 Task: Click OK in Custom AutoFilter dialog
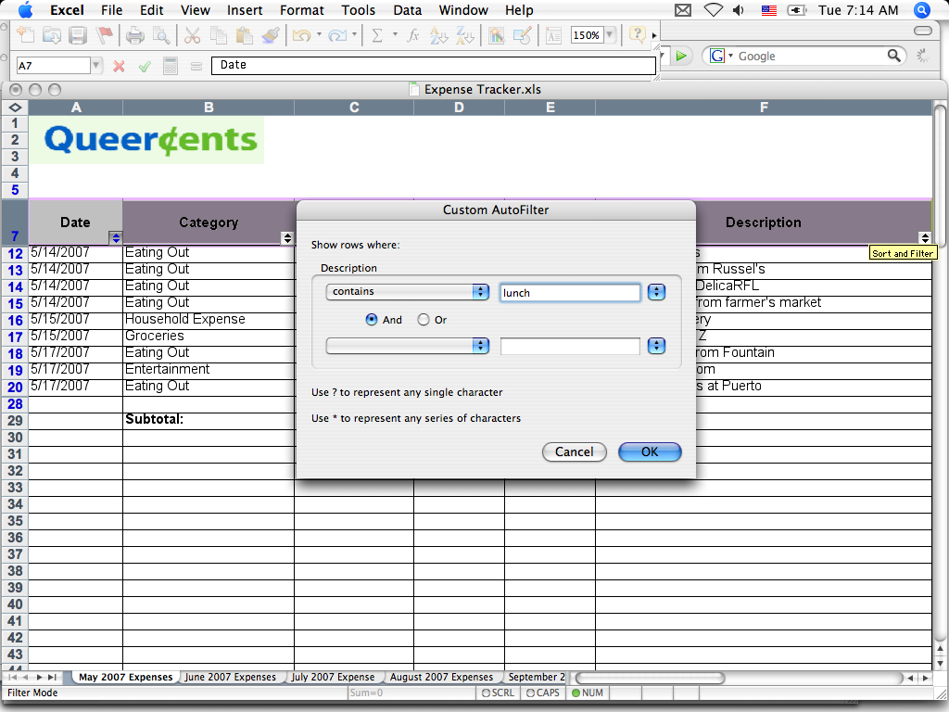pyautogui.click(x=650, y=451)
